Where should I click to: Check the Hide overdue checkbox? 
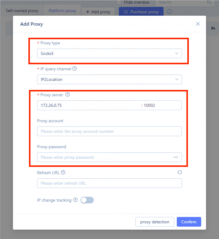point(119,2)
